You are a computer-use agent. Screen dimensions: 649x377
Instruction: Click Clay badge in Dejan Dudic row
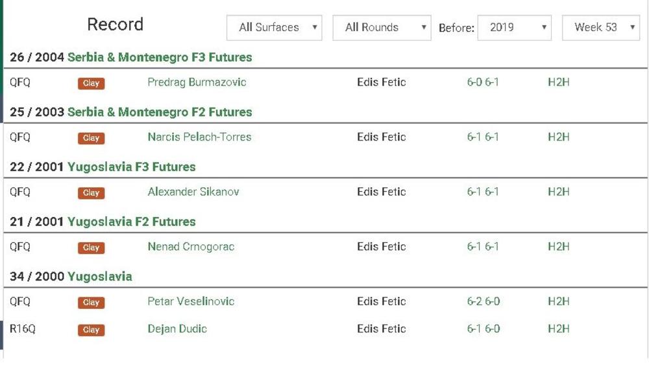click(91, 330)
